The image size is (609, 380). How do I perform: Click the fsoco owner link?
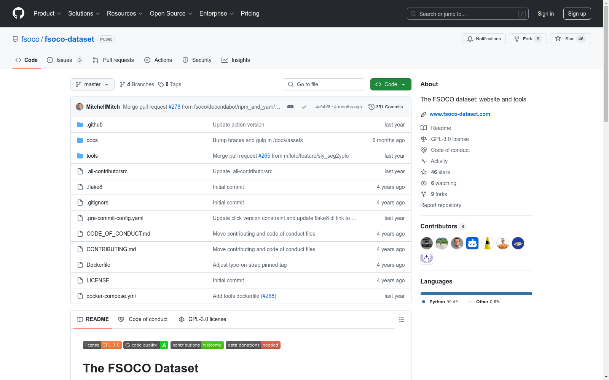30,39
